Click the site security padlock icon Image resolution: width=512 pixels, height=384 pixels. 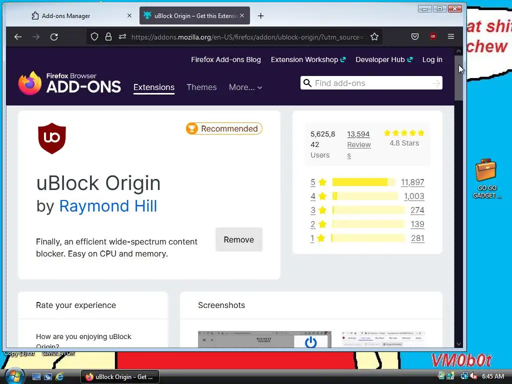108,36
